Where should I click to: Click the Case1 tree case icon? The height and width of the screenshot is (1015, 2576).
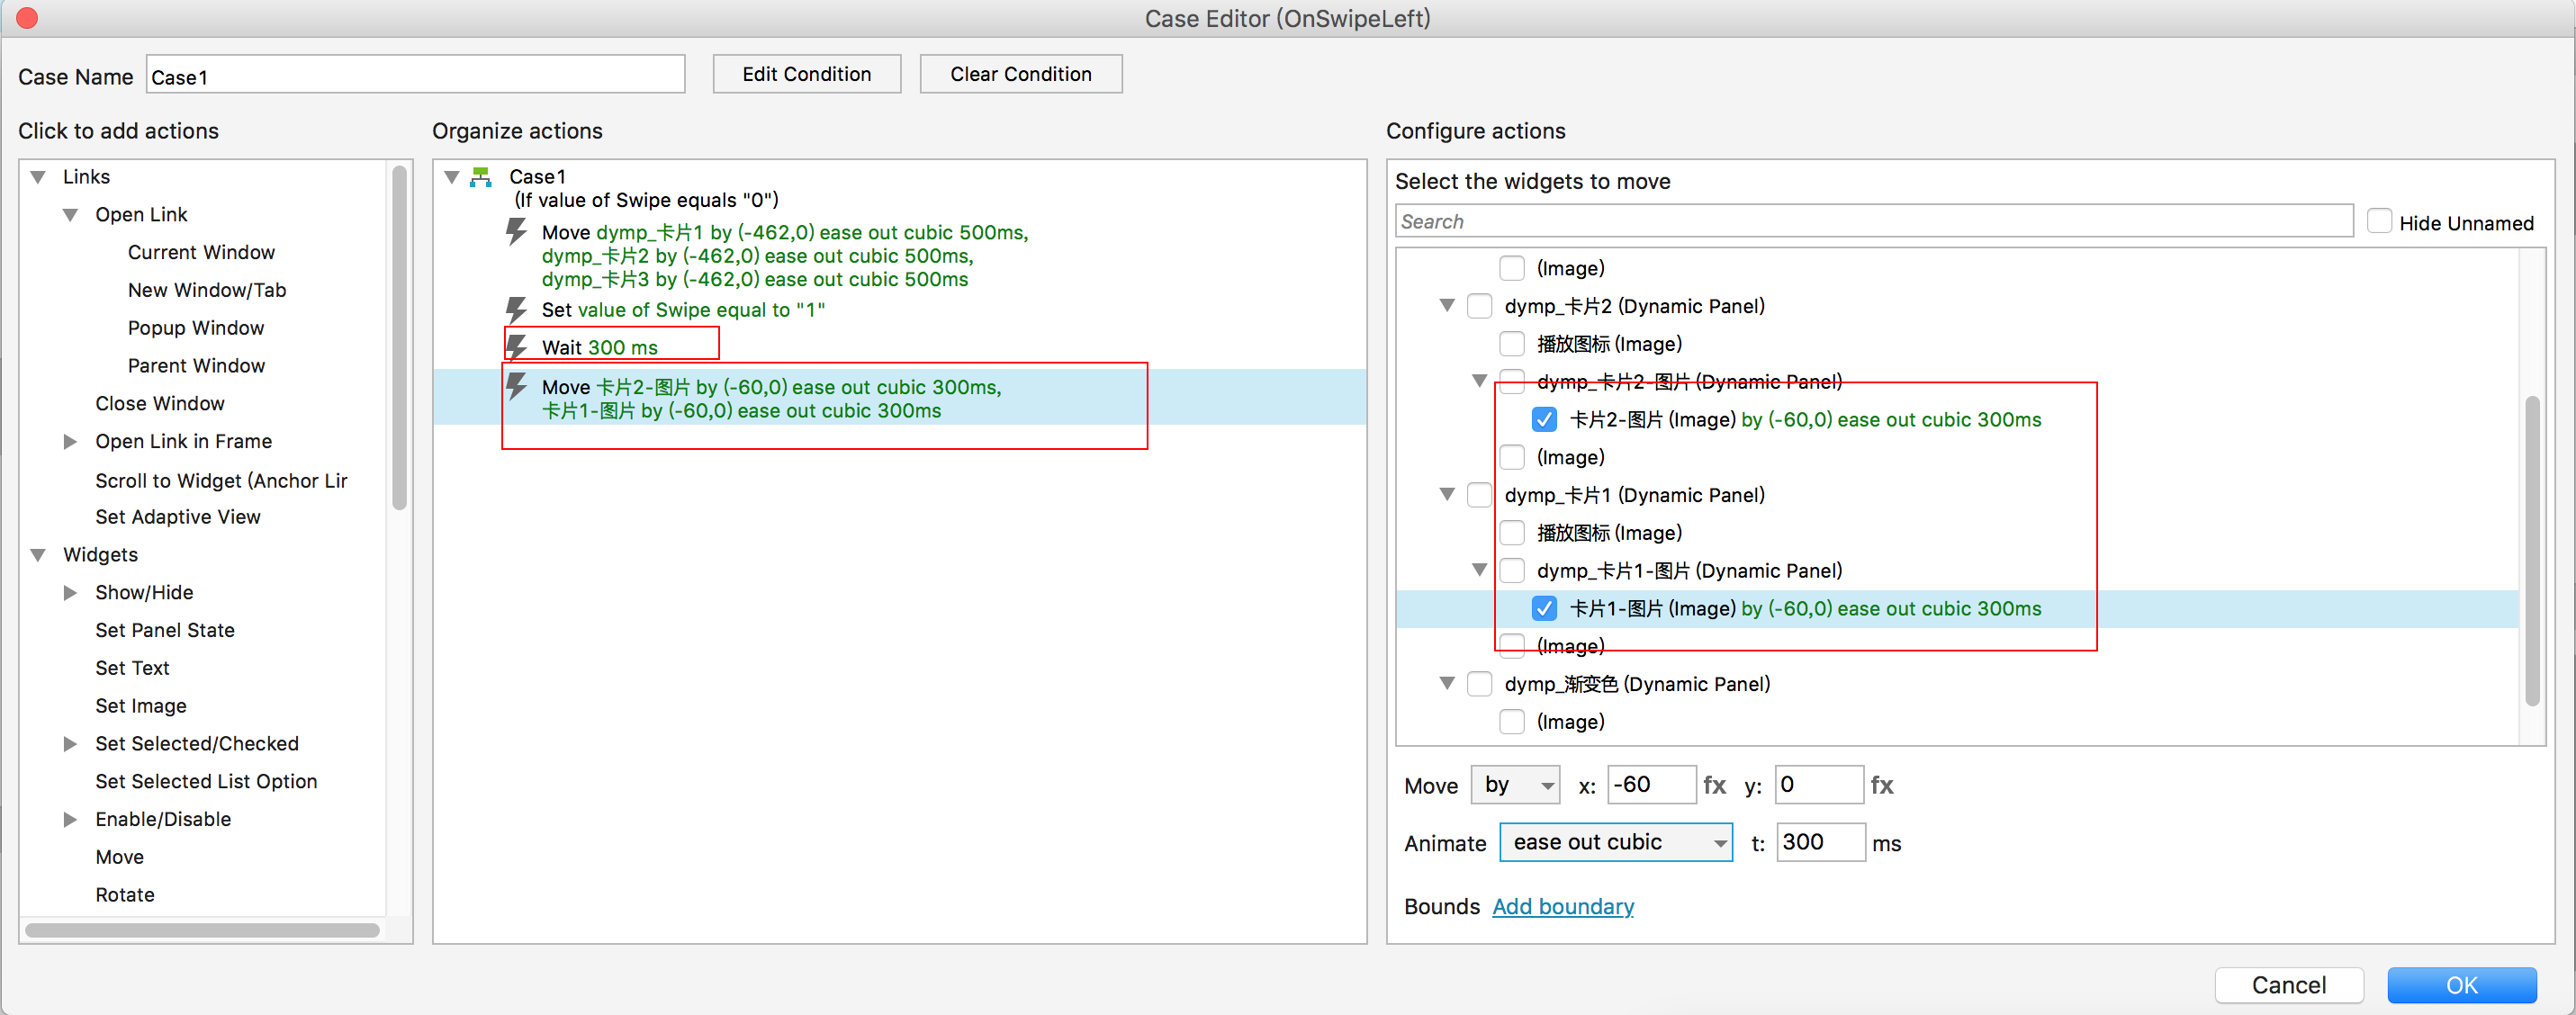(481, 177)
